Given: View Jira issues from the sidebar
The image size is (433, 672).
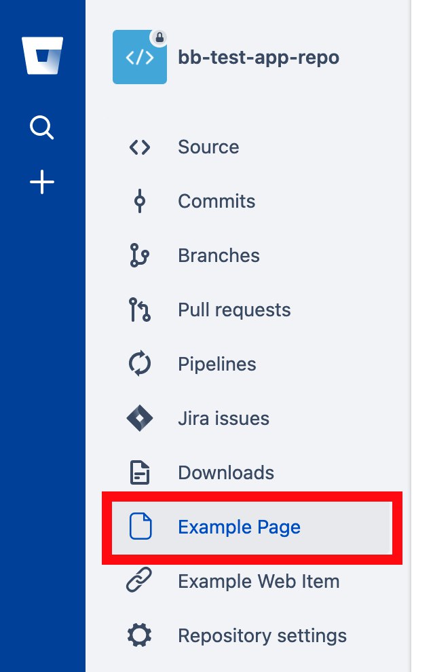Looking at the screenshot, I should (223, 418).
